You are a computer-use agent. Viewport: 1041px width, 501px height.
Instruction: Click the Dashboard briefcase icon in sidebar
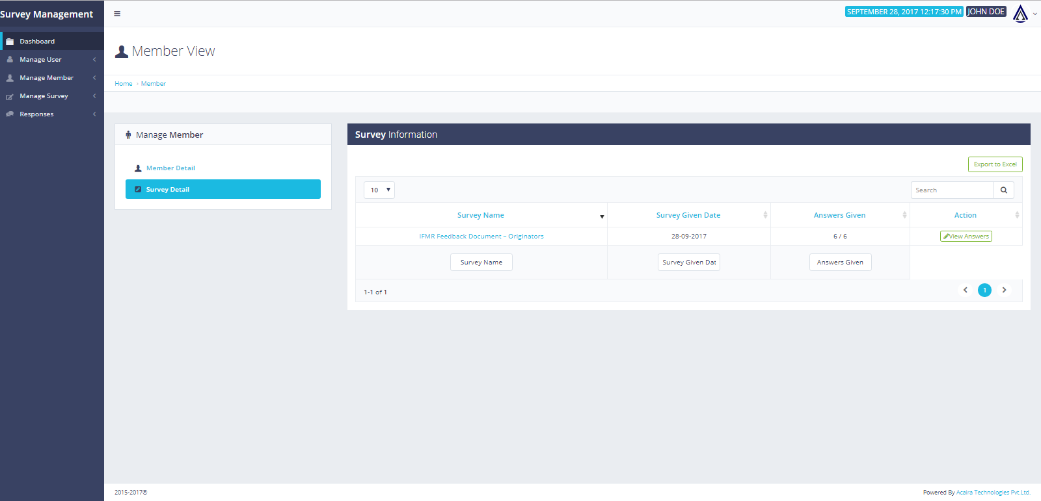click(10, 42)
